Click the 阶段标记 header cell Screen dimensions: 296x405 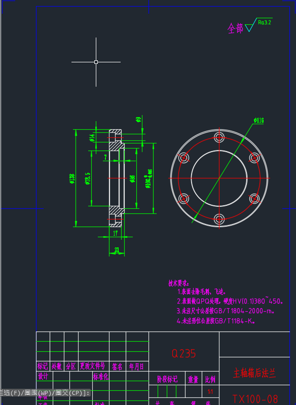click(167, 379)
